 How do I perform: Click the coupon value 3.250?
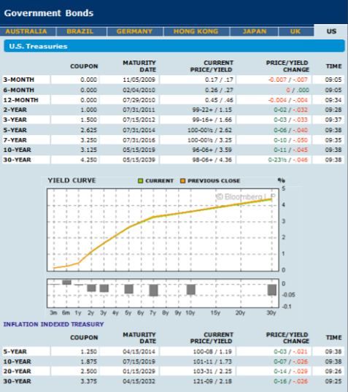tap(89, 140)
